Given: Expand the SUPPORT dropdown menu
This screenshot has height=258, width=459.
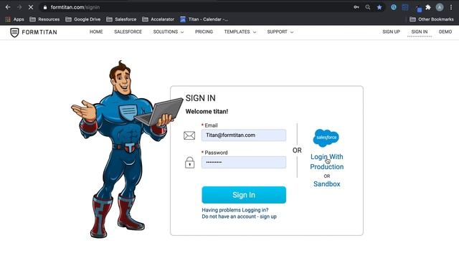Looking at the screenshot, I should (x=280, y=32).
